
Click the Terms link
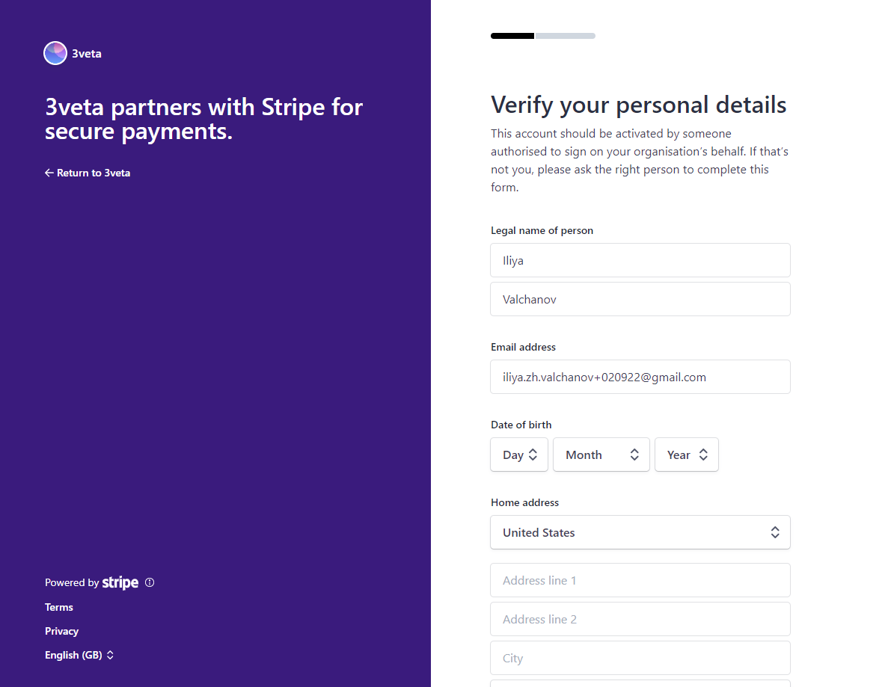point(58,607)
